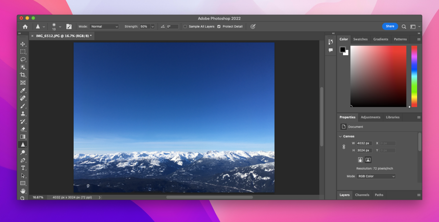Screen dimensions: 439x222
Task: Select the Eyedropper tool
Action: click(23, 90)
